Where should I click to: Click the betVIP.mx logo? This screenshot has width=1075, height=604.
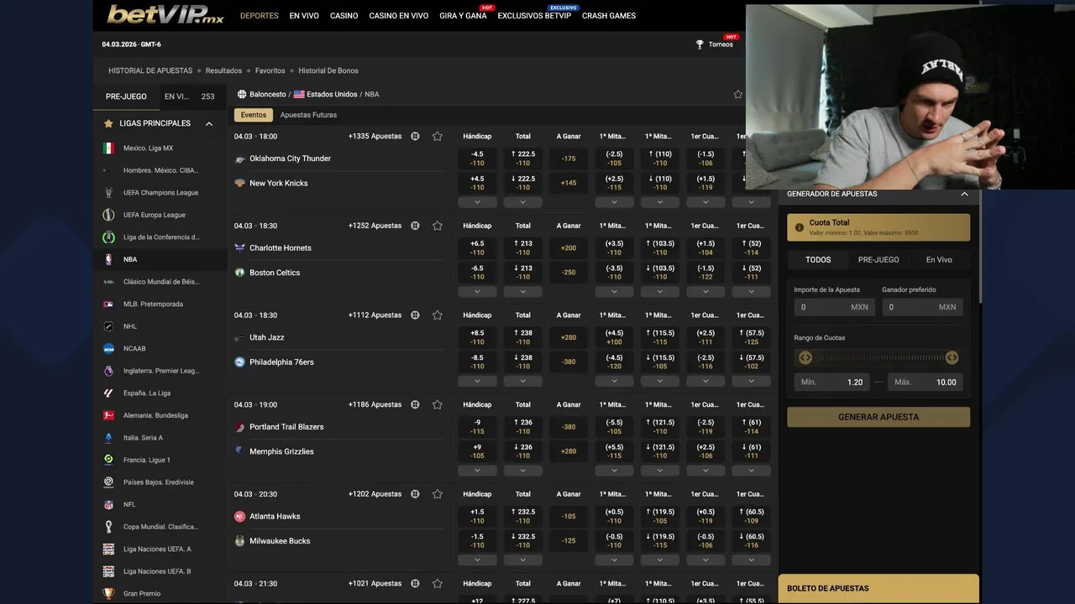[x=165, y=14]
